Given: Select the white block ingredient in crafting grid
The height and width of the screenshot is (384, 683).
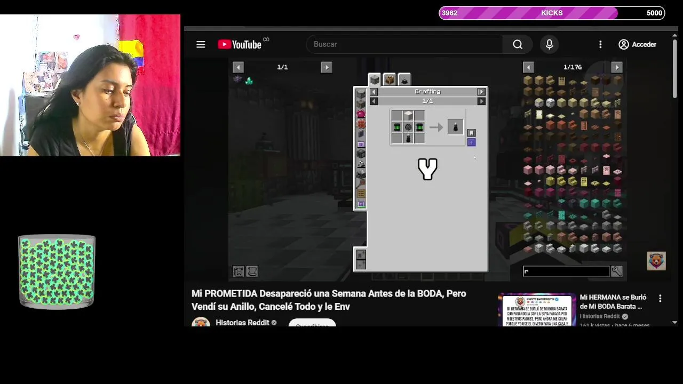Looking at the screenshot, I should click(x=408, y=116).
